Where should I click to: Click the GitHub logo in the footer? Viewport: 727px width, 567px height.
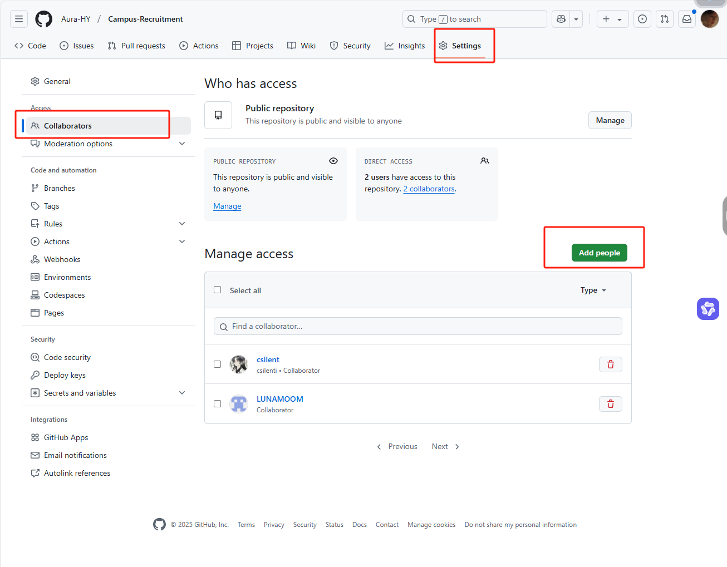pos(160,525)
